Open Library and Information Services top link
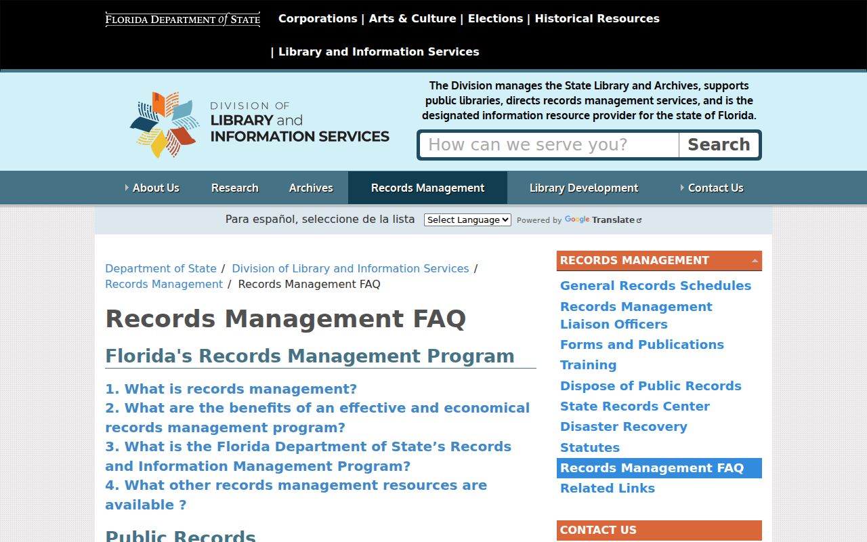The width and height of the screenshot is (867, 542). click(379, 51)
